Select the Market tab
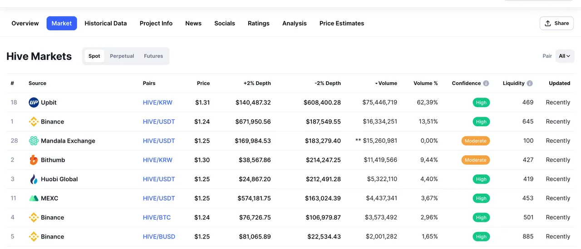The width and height of the screenshot is (581, 249). tap(62, 23)
